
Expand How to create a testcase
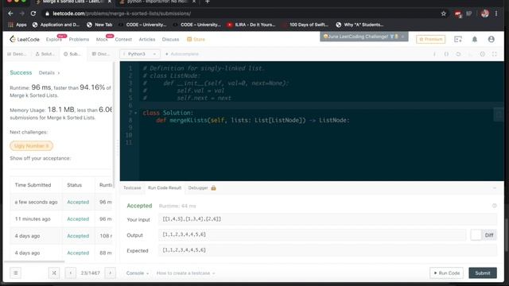185,273
